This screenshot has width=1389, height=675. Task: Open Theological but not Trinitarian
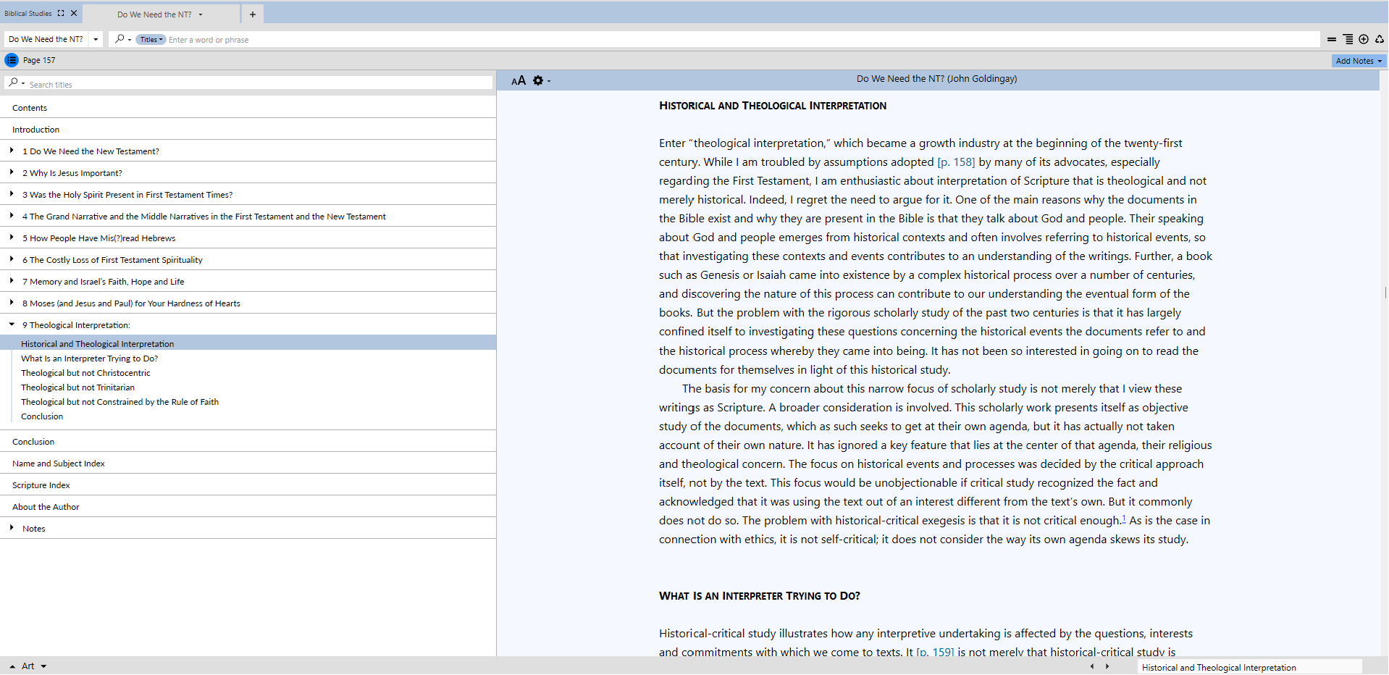77,387
